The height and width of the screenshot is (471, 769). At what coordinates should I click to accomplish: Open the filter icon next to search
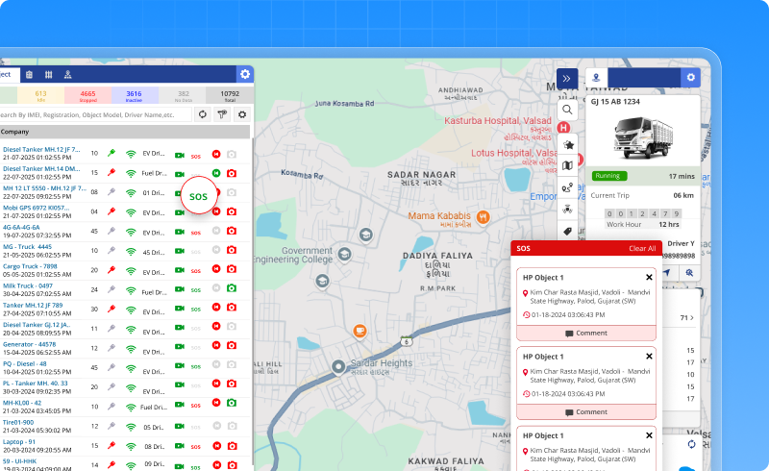[x=222, y=114]
